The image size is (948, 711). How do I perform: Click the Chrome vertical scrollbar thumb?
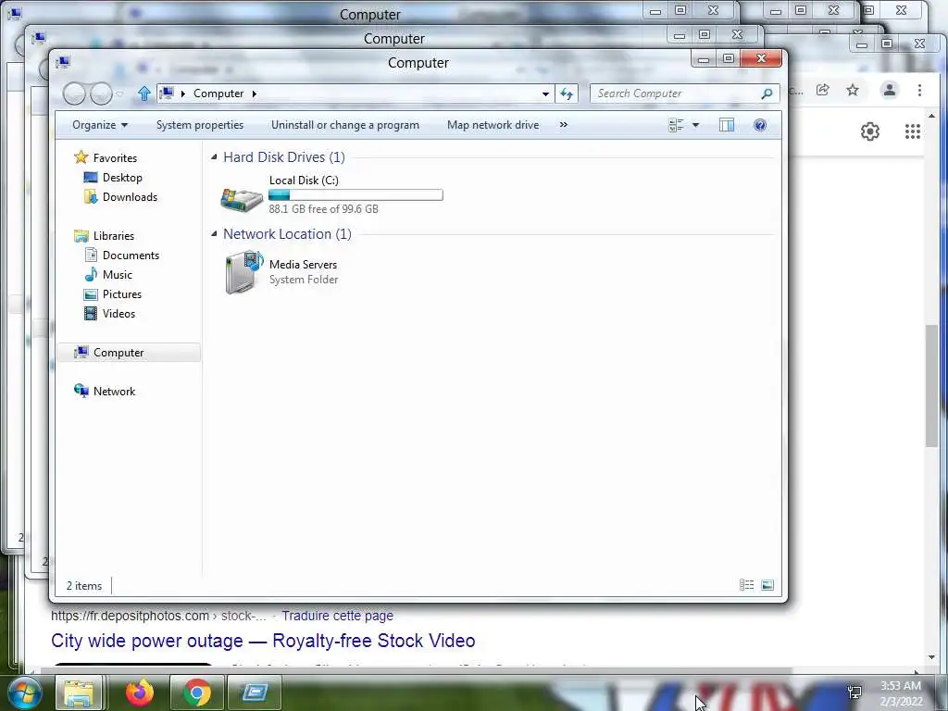point(931,385)
